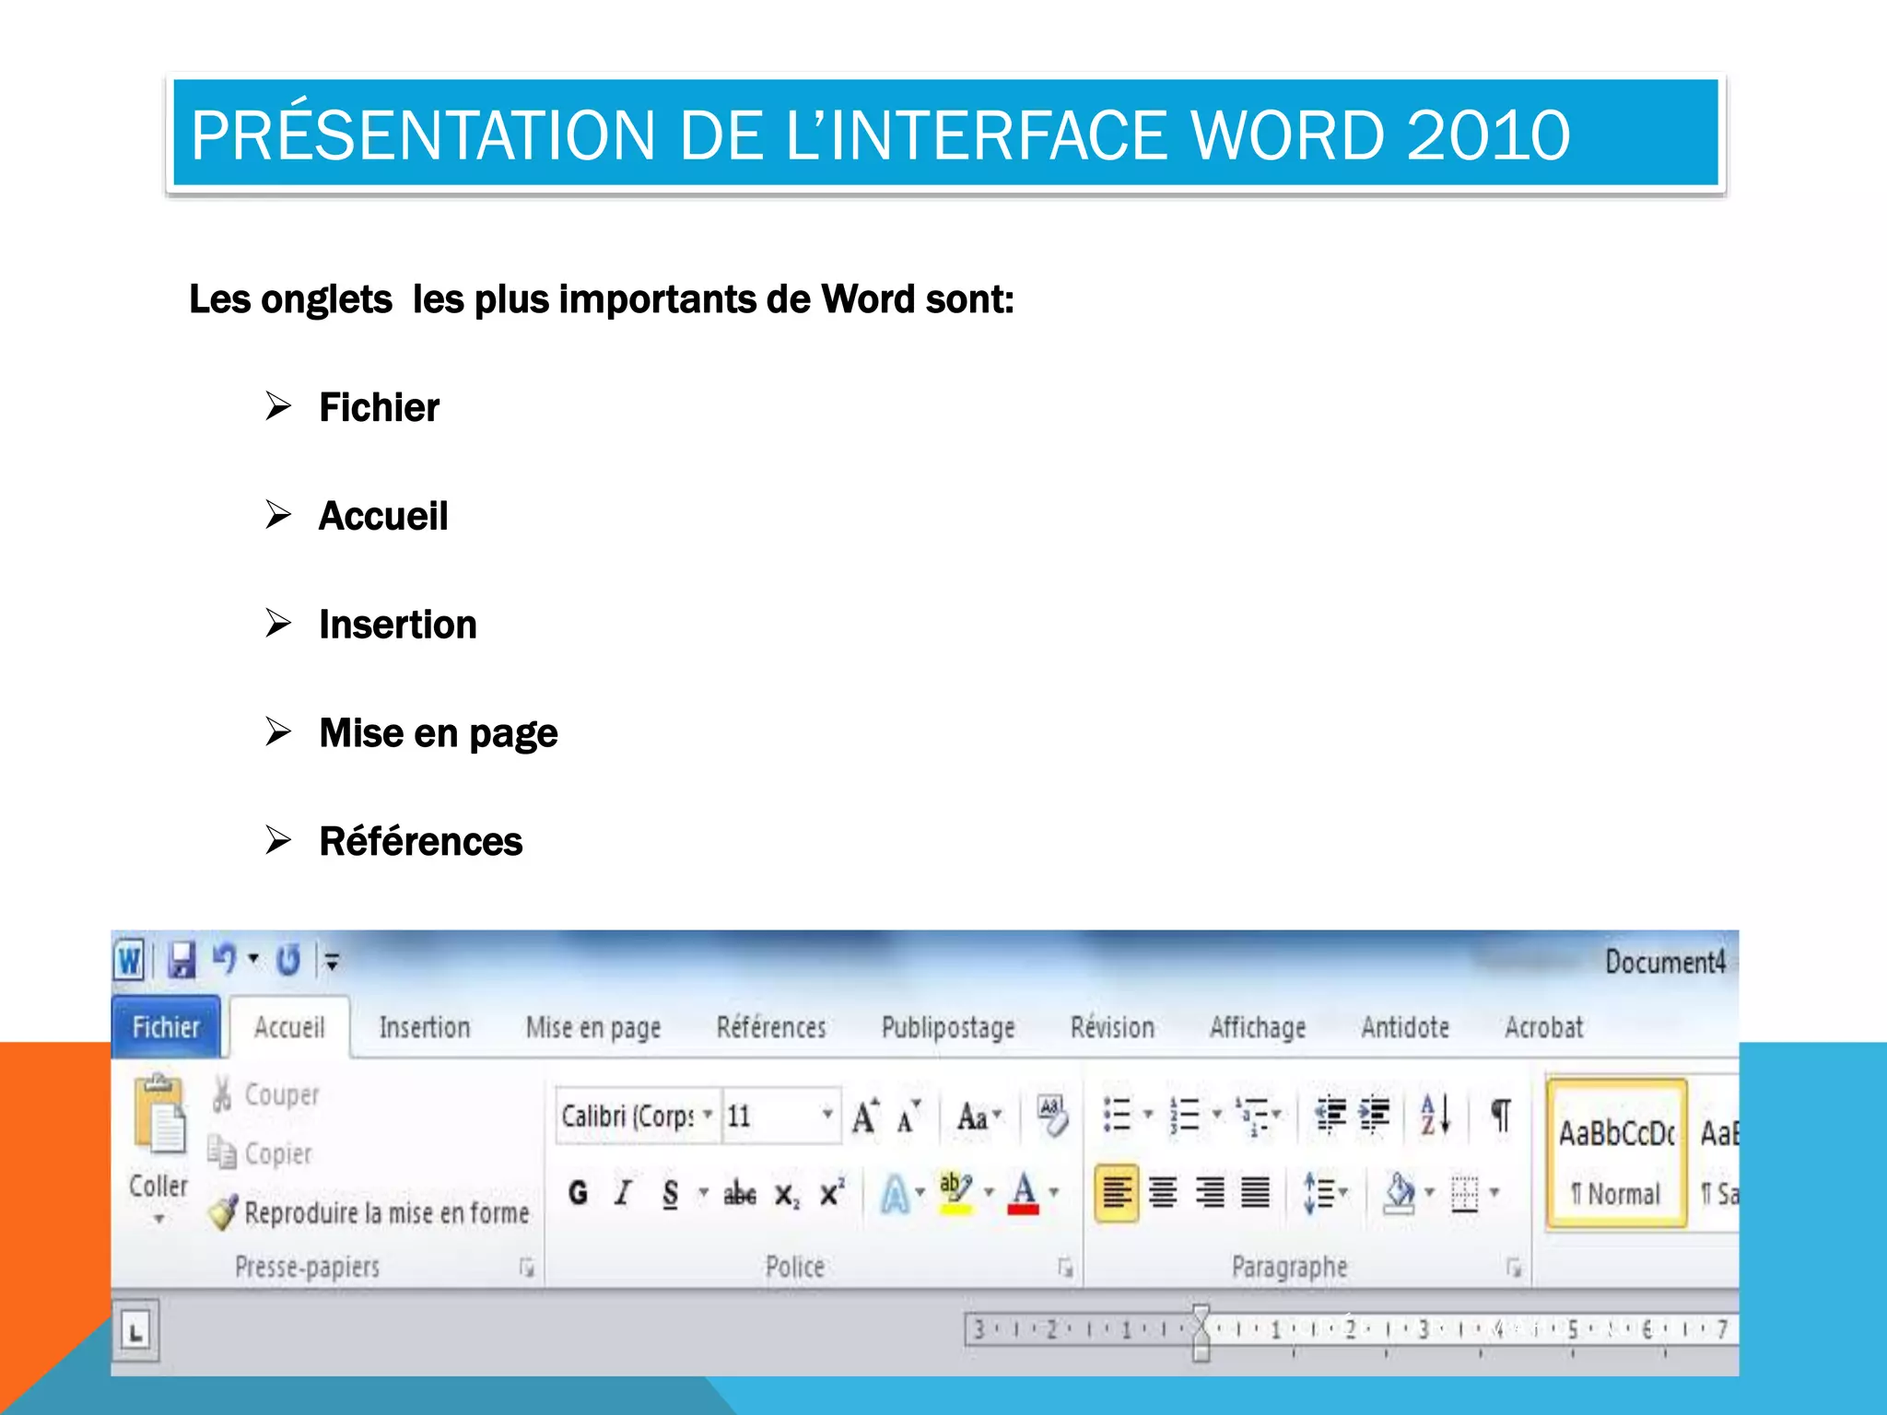Viewport: 1887px width, 1415px height.
Task: Switch to the Accueil tab
Action: (289, 1027)
